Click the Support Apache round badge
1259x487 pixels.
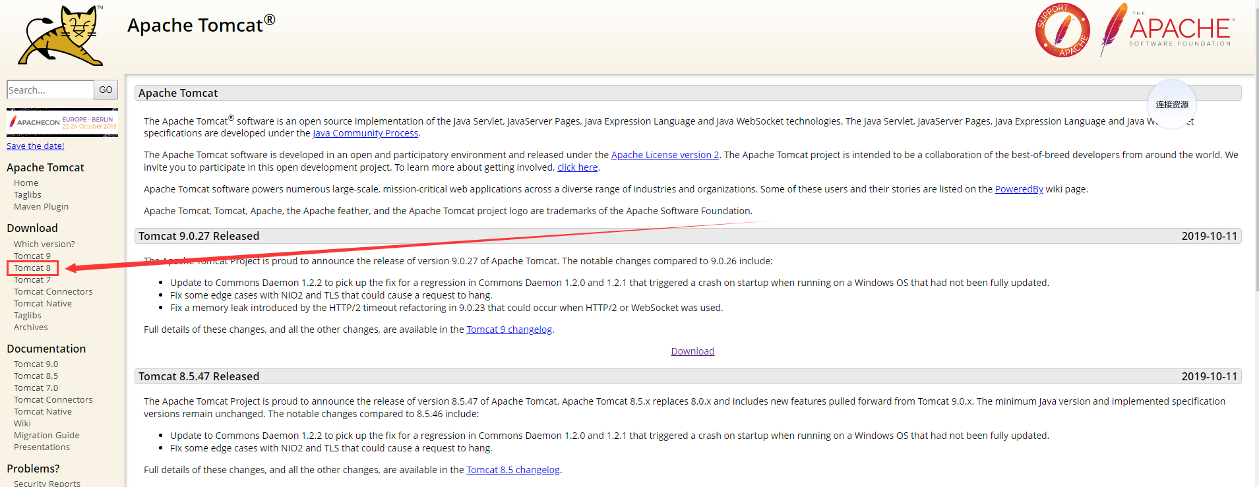(1062, 30)
